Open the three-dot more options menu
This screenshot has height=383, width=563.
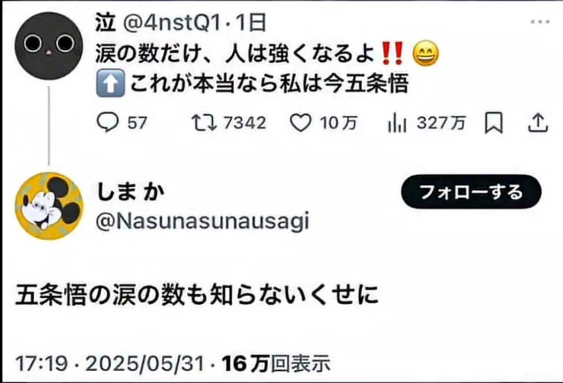coord(539,22)
